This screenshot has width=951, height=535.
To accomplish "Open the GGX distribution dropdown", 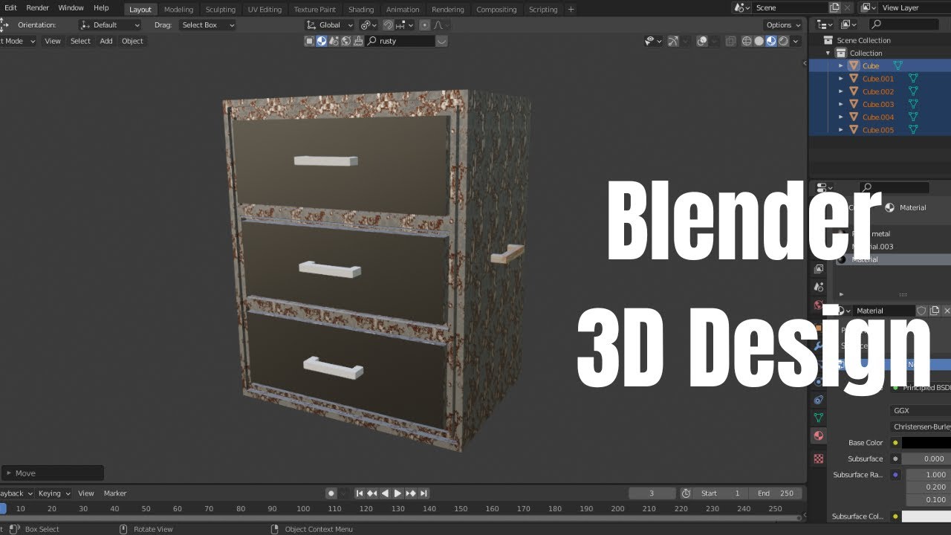I will [x=921, y=410].
